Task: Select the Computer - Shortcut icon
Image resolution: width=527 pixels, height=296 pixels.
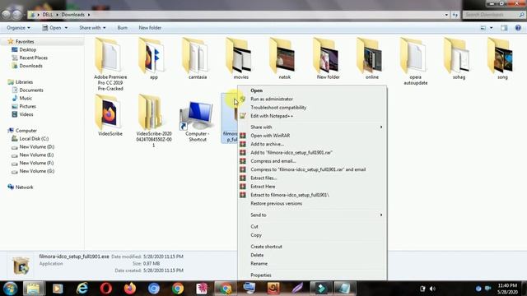Action: tap(198, 121)
